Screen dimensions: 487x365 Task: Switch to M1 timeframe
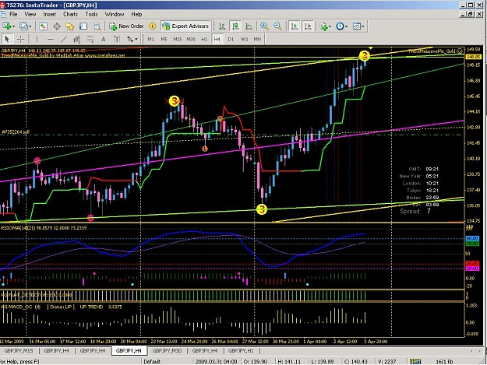click(150, 40)
